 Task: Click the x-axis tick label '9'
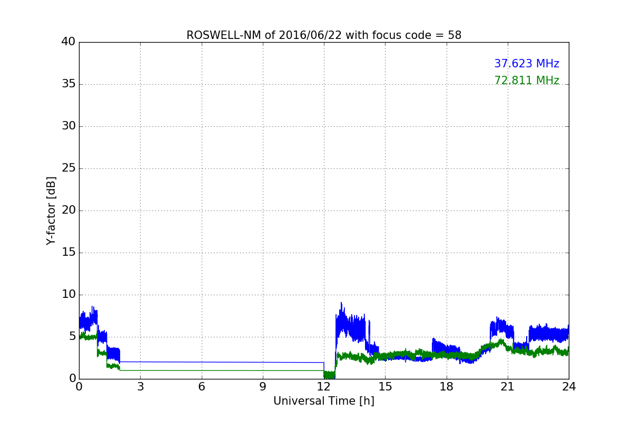point(263,387)
